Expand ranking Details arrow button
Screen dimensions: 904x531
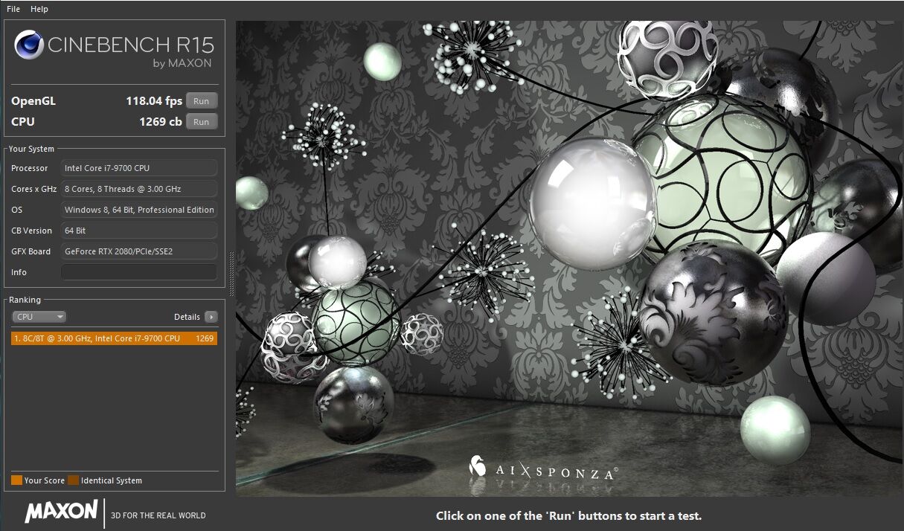pos(211,317)
